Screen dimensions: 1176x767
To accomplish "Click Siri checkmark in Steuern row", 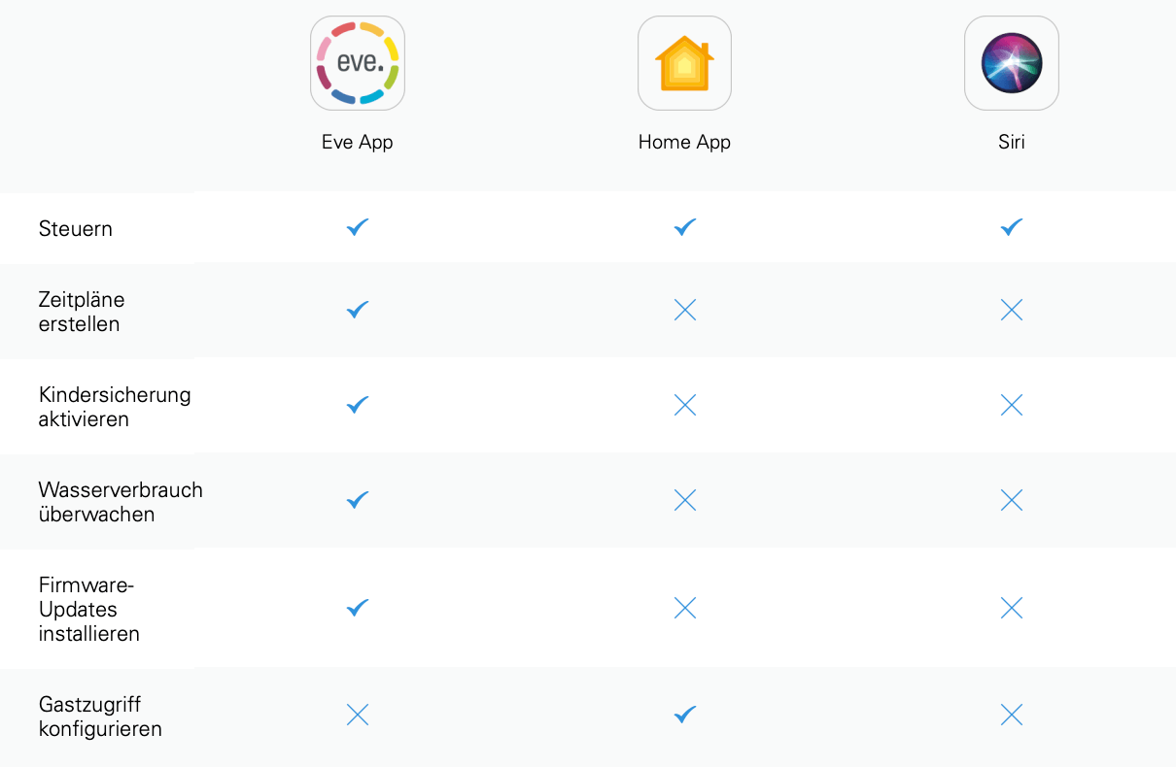I will (1012, 227).
